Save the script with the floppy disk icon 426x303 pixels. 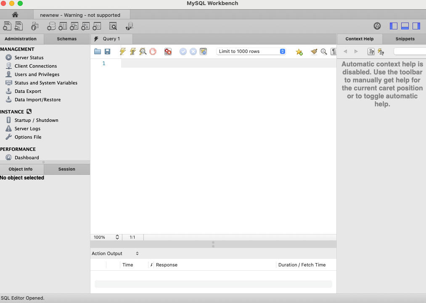click(x=108, y=51)
